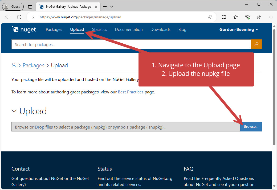This screenshot has width=277, height=190.
Task: Open Downloads nav item
Action: click(x=160, y=30)
